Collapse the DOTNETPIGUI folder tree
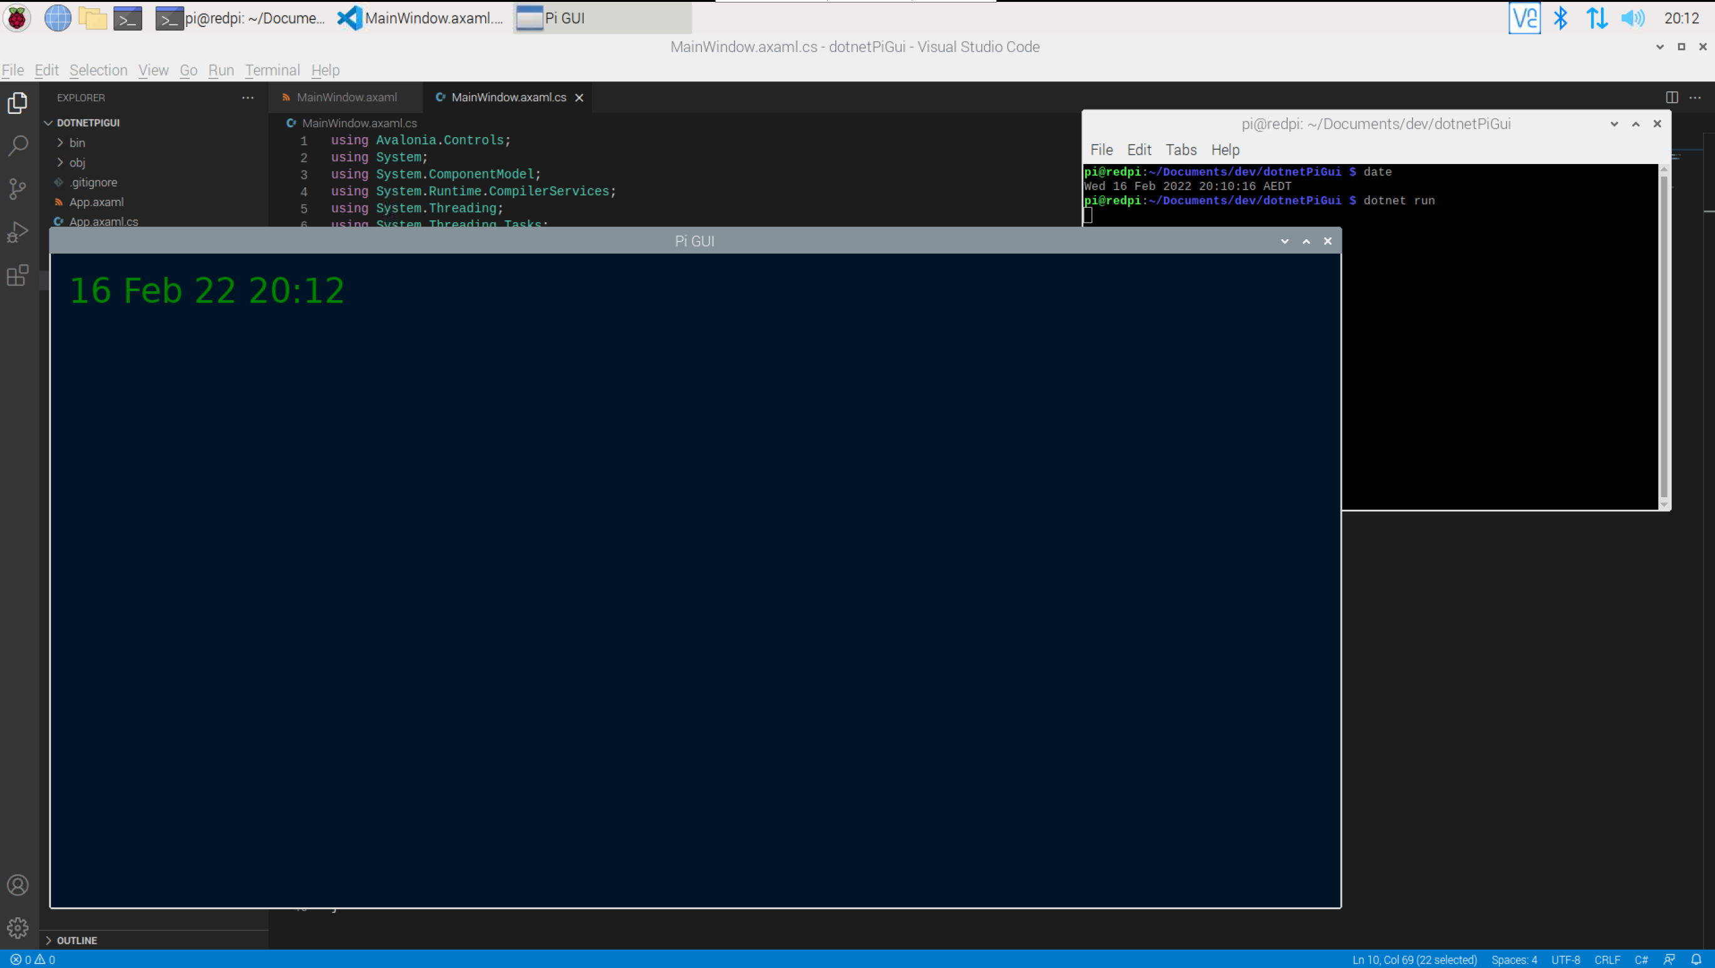Screen dimensions: 1715x968 [x=87, y=123]
